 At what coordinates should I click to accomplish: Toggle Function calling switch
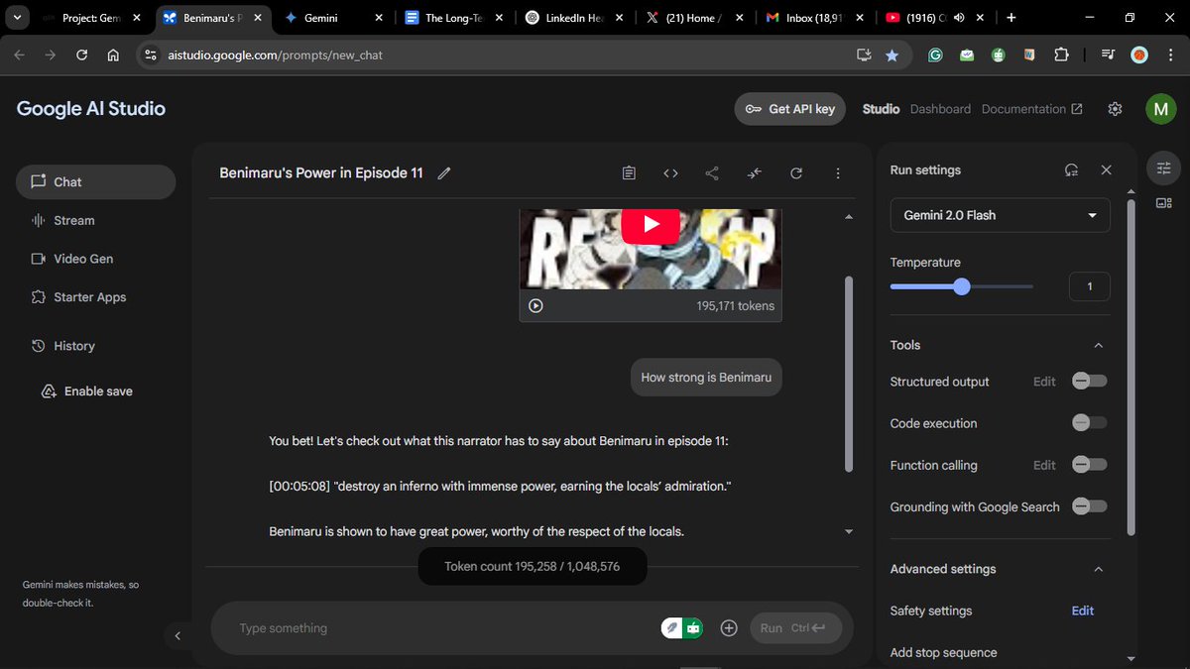(1090, 465)
